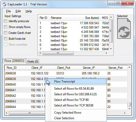Choose Select all flows for TCP 58338
The image size is (136, 122).
click(76, 105)
